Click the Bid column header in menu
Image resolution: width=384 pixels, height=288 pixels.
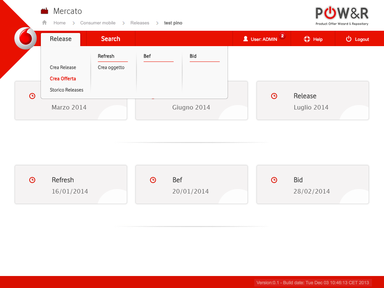(x=193, y=56)
